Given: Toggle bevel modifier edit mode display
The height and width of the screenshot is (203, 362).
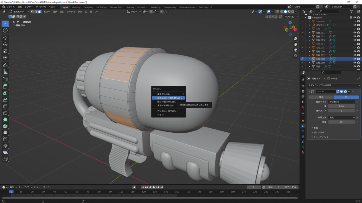Looking at the screenshot, I should click(338, 91).
